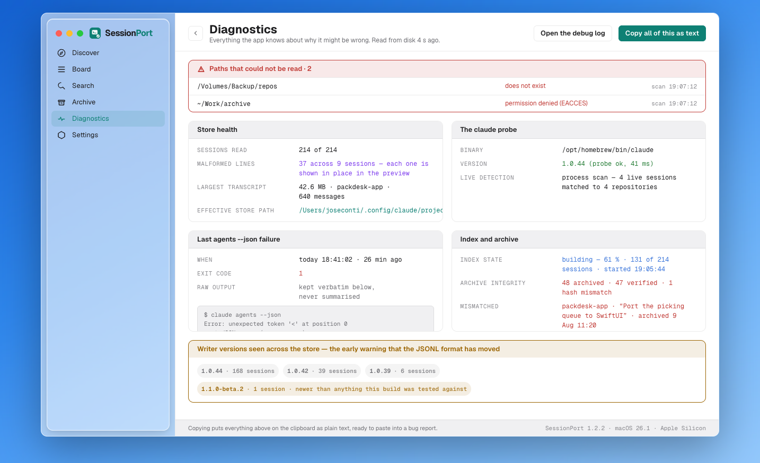Click the "1.0.39 · 6 sessions" version chip
This screenshot has height=463, width=760.
(402, 371)
